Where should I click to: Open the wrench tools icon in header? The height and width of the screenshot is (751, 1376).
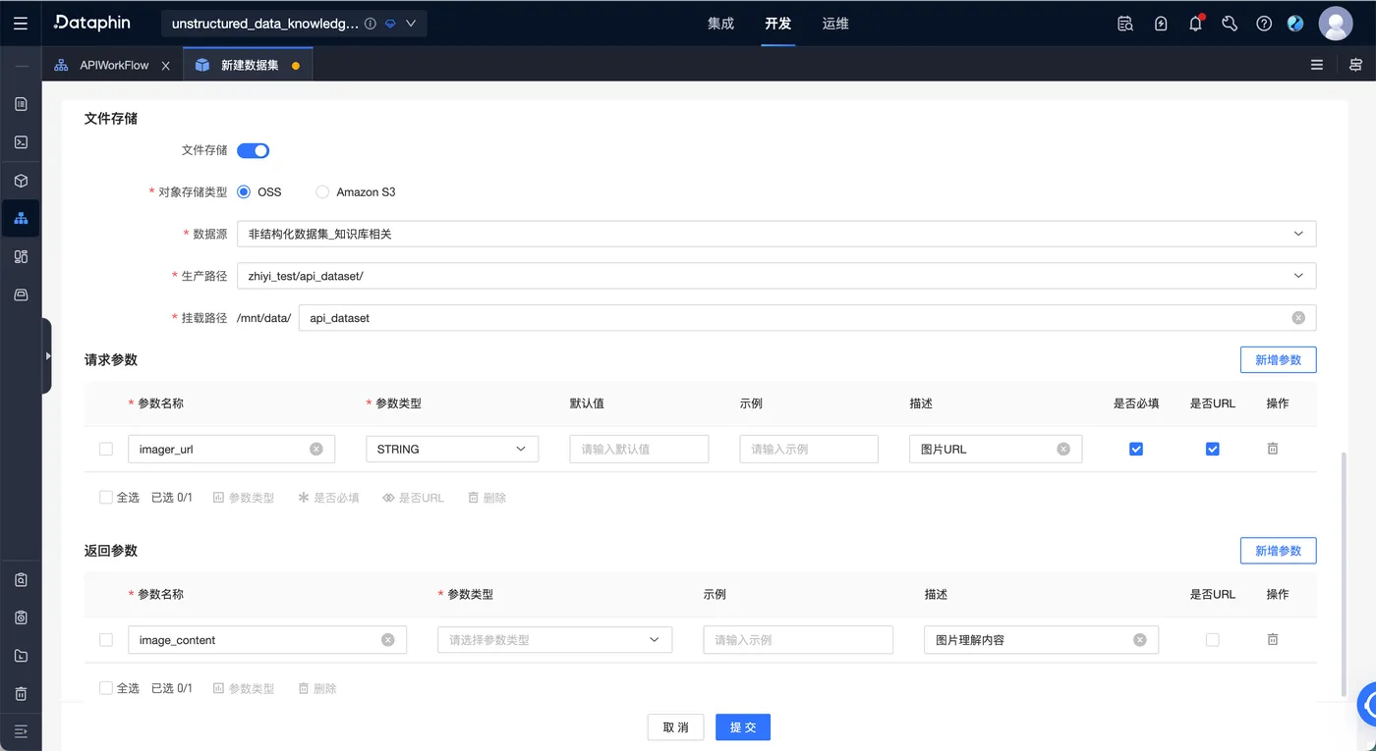1230,24
